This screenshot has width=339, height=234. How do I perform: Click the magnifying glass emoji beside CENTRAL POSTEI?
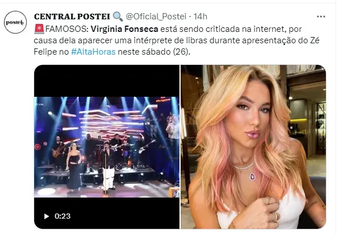118,17
